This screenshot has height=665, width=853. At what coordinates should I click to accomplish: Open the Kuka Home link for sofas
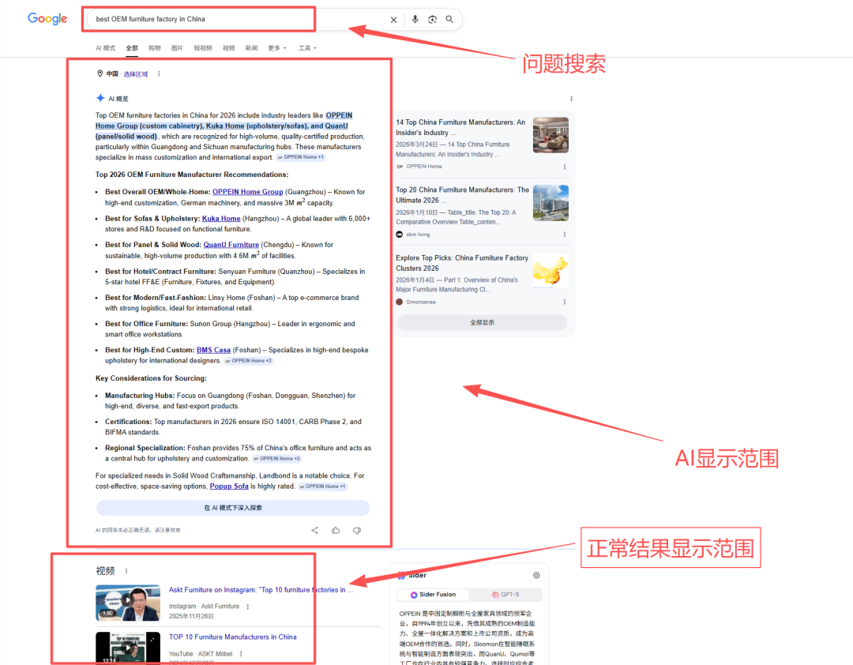point(221,219)
